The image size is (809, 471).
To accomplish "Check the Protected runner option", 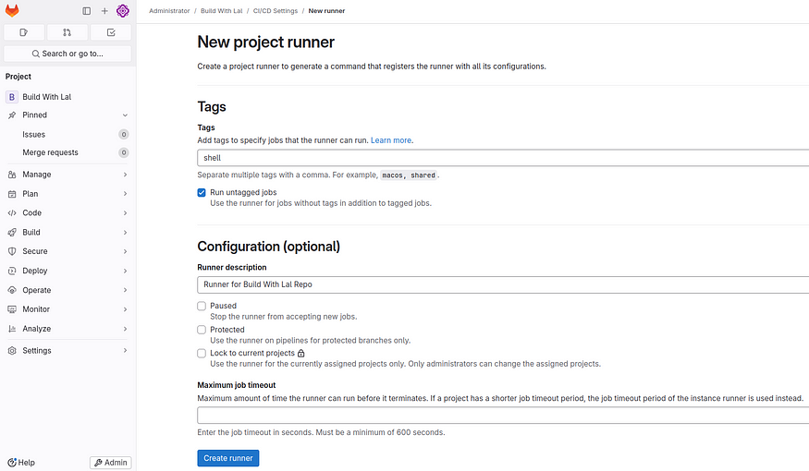I will point(202,330).
